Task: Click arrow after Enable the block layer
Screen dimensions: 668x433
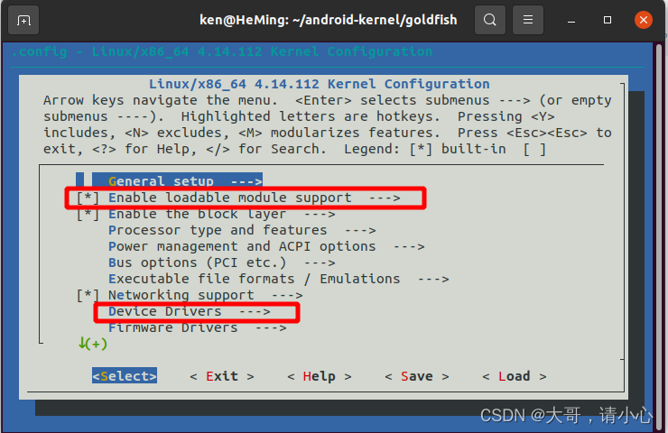Action: click(x=320, y=214)
